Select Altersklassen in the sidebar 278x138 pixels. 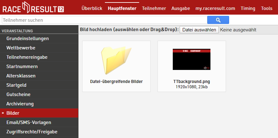pyautogui.click(x=21, y=76)
